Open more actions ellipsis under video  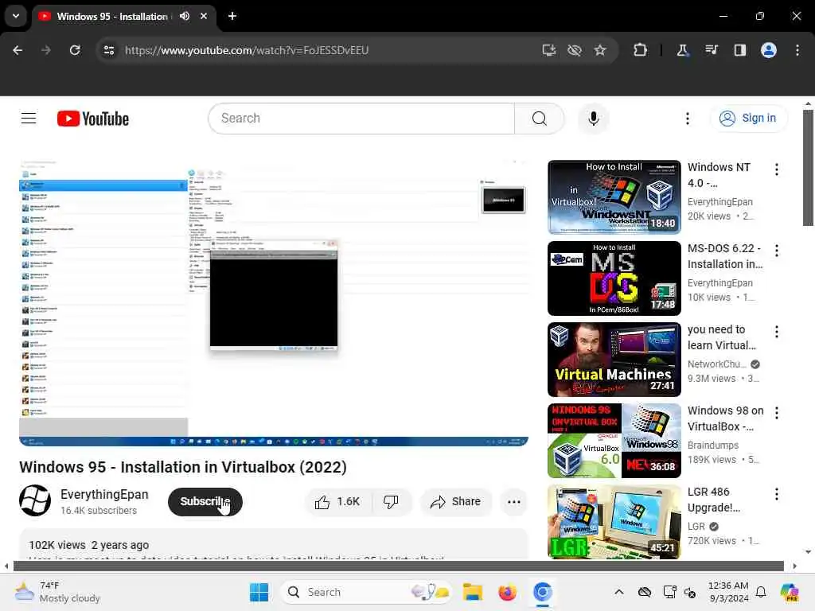click(513, 502)
